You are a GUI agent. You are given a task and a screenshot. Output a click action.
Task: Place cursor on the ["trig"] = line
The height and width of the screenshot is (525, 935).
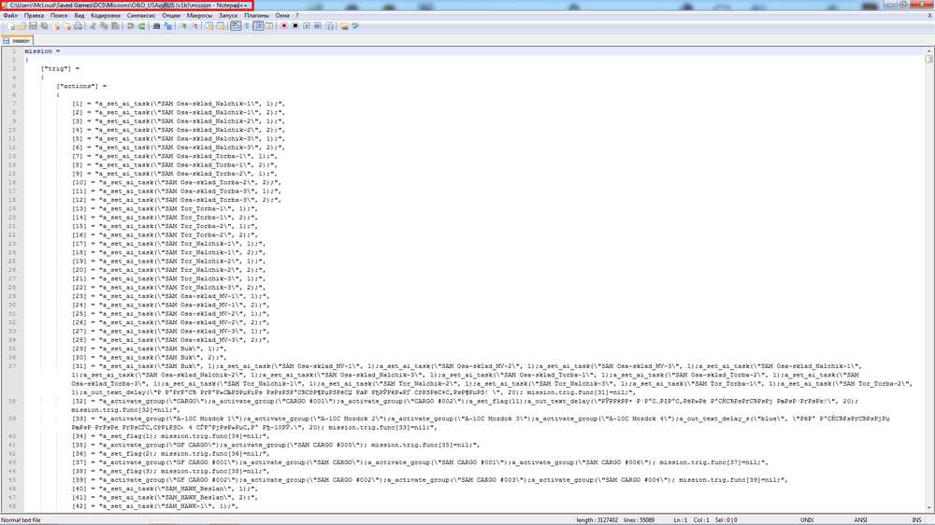pyautogui.click(x=60, y=68)
